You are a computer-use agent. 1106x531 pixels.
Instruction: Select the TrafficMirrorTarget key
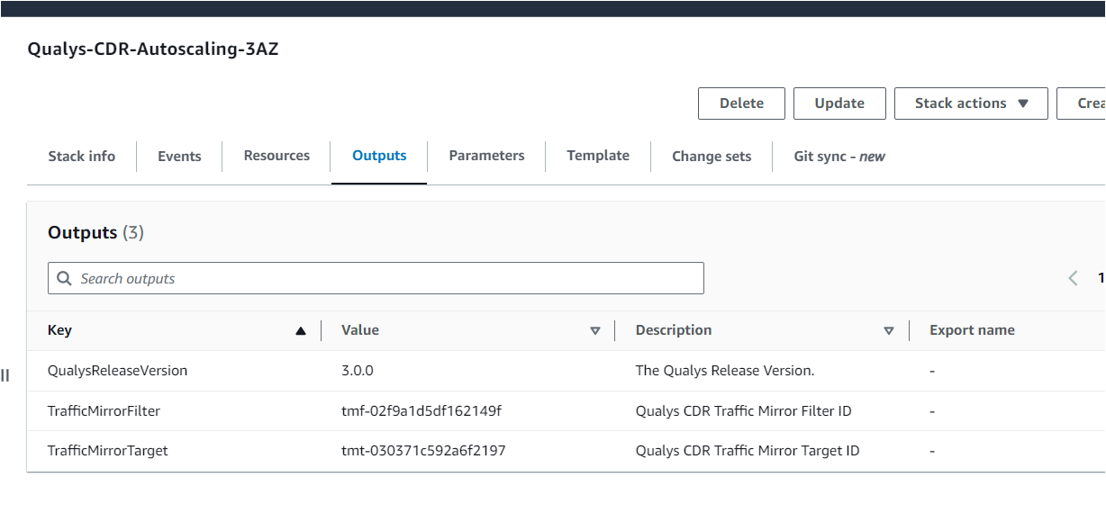coord(108,450)
